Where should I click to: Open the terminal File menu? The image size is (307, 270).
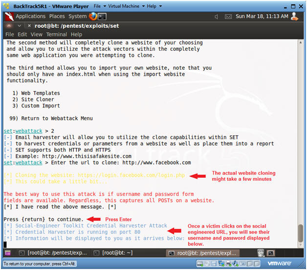pyautogui.click(x=10, y=34)
